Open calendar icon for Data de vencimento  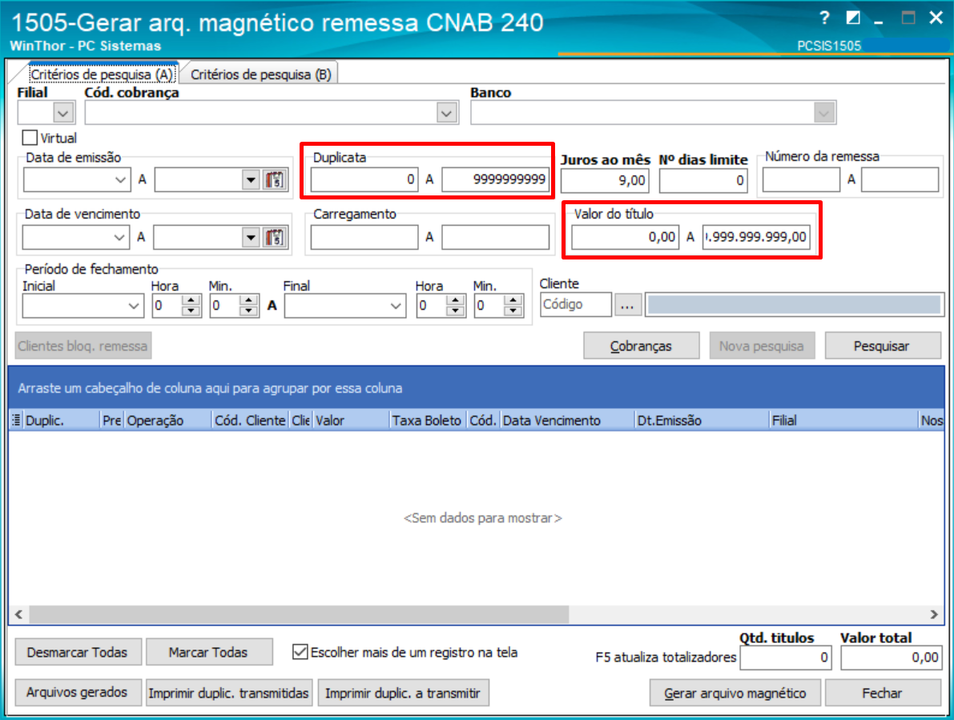(275, 237)
